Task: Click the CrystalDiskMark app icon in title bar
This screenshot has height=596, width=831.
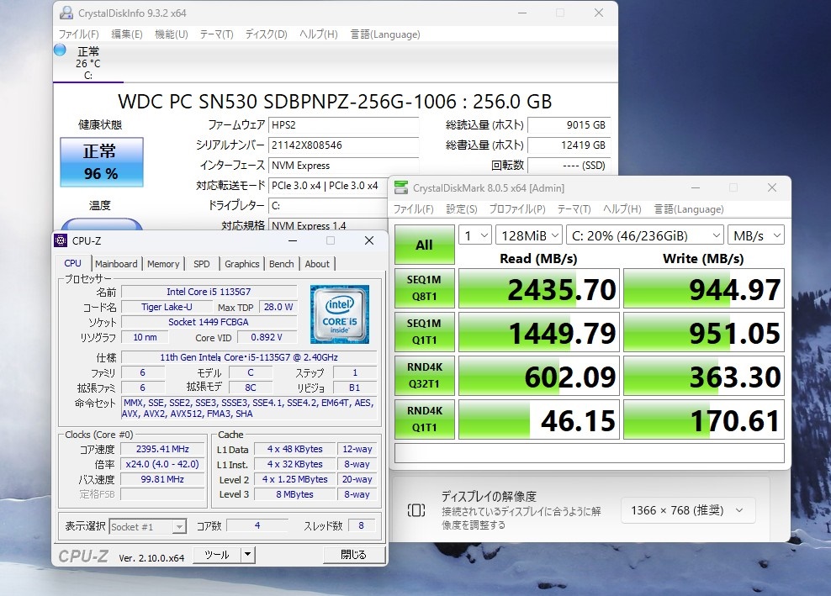Action: click(x=401, y=187)
